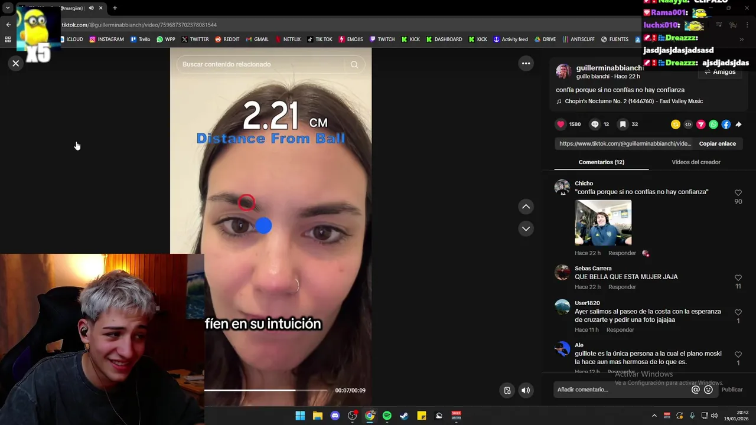Click the browser address bar URL
Screen dimensions: 756x425
coord(139,25)
